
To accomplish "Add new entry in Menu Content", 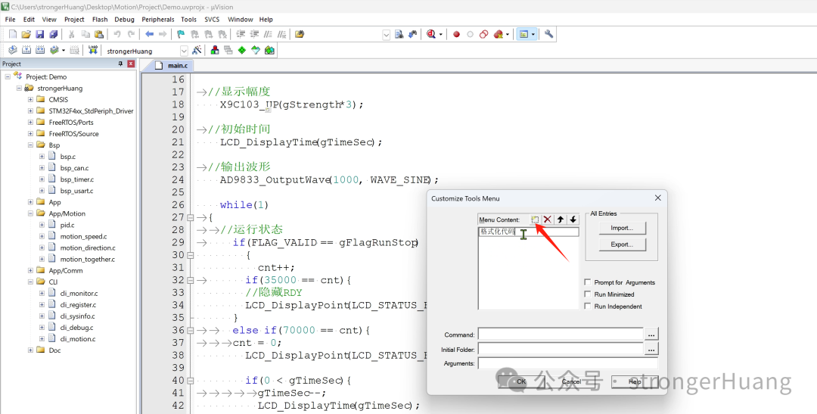I will coord(535,219).
